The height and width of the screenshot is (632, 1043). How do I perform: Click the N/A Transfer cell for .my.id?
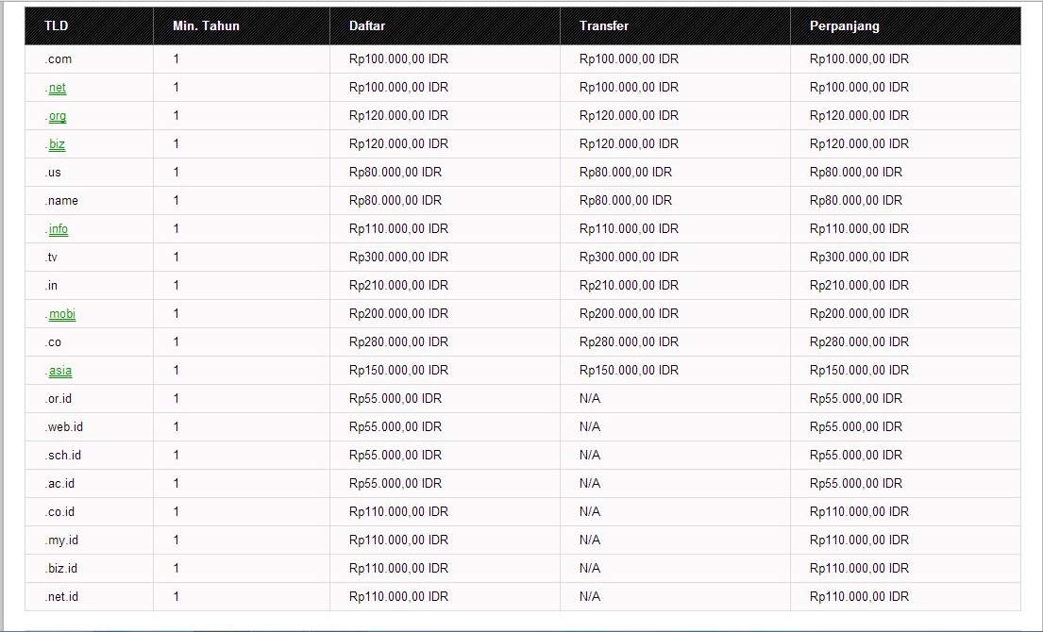[589, 541]
